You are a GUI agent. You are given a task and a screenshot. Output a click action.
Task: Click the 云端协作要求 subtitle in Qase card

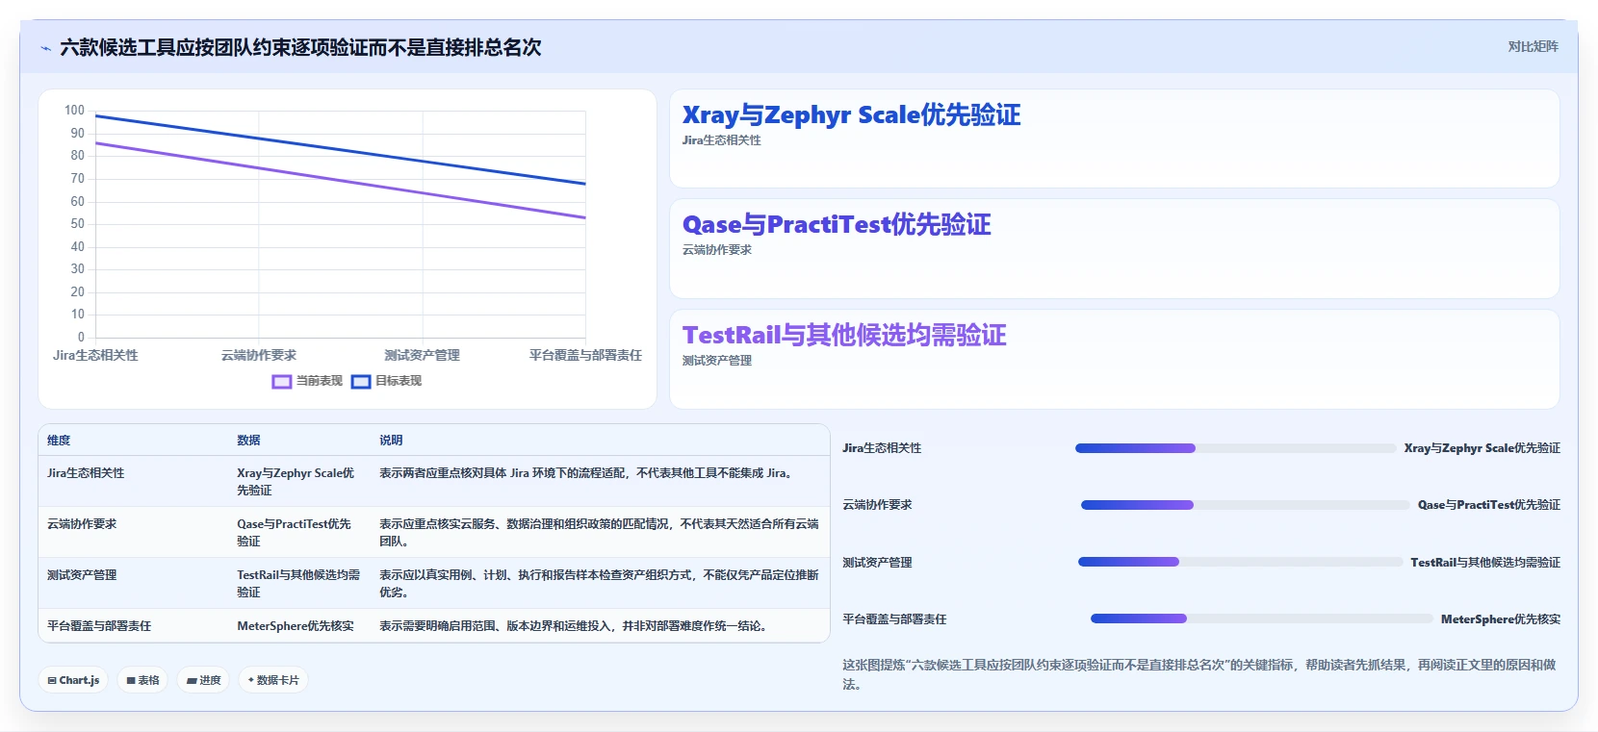click(717, 250)
